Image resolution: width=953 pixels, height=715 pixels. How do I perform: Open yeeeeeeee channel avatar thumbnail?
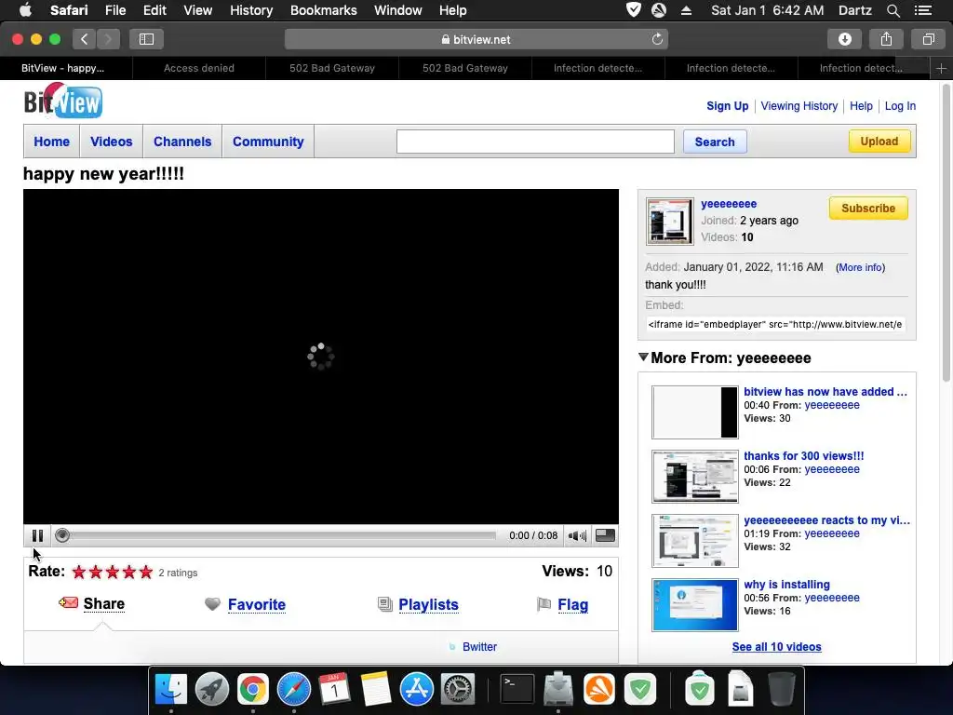coord(670,222)
